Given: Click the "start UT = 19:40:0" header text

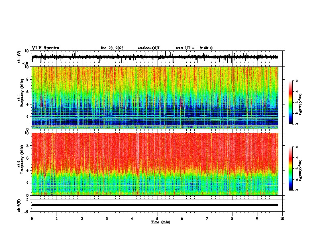Looking at the screenshot, I should tap(194, 48).
